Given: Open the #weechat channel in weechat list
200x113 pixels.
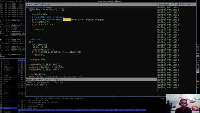Looking at the screenshot, I should tap(8, 79).
